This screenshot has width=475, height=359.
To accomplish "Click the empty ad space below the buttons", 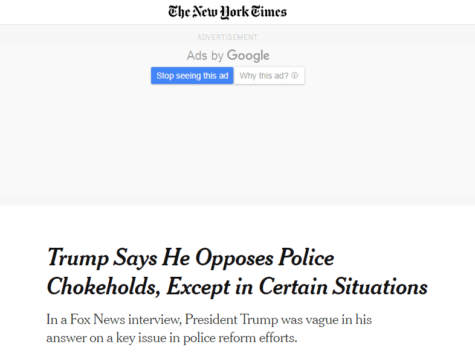I will pos(237,145).
